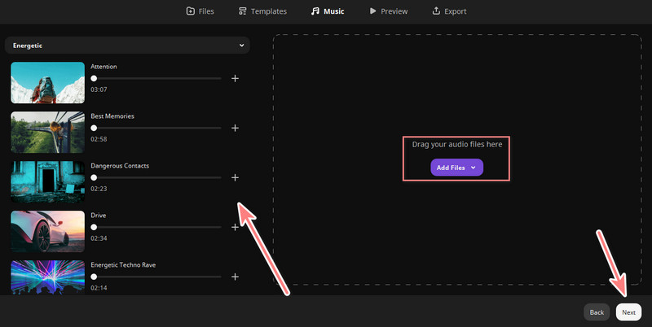Add the Attention track with plus icon
This screenshot has height=327, width=652.
click(x=235, y=78)
